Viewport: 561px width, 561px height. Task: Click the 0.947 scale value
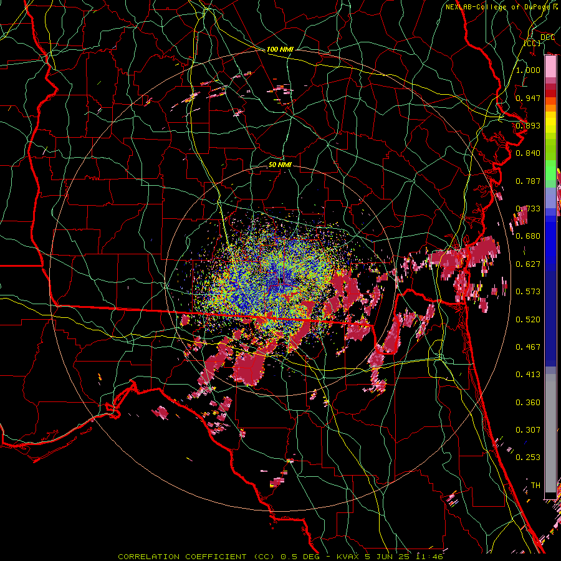click(x=528, y=98)
